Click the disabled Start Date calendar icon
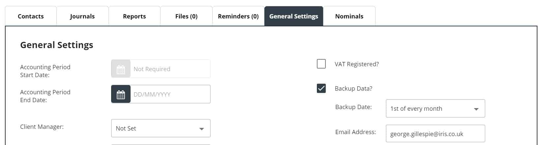Screen dimensions: 546x145 121,69
